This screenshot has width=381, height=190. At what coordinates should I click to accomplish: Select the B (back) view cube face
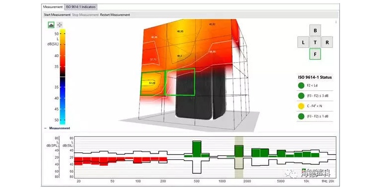point(315,31)
